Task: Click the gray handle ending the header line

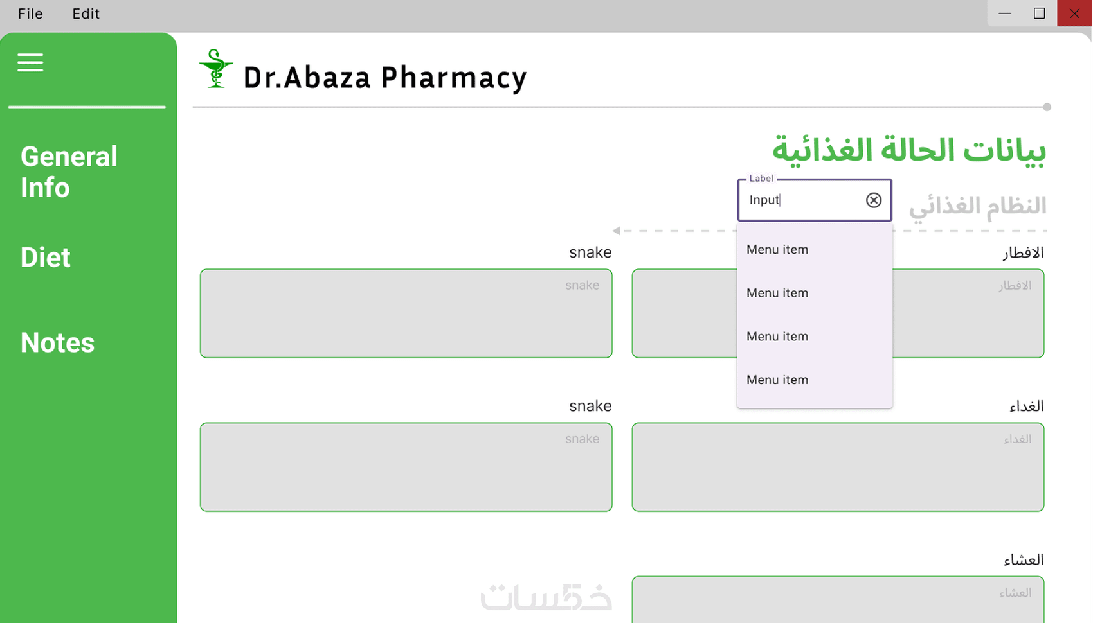Action: coord(1047,107)
